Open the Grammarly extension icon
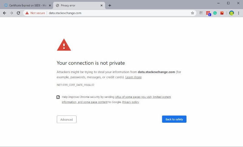Viewport: 243px width, 147px height. [215, 13]
